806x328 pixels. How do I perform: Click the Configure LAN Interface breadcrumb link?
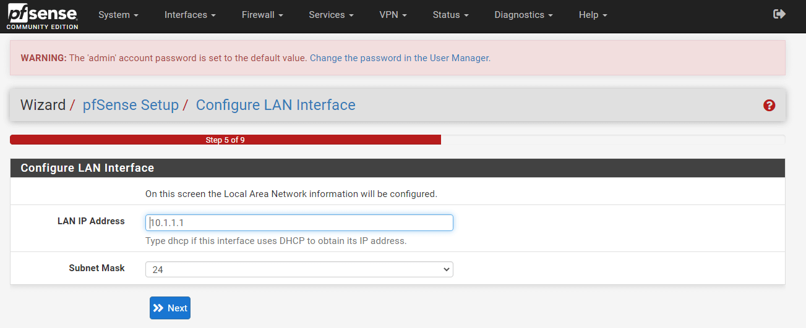275,105
